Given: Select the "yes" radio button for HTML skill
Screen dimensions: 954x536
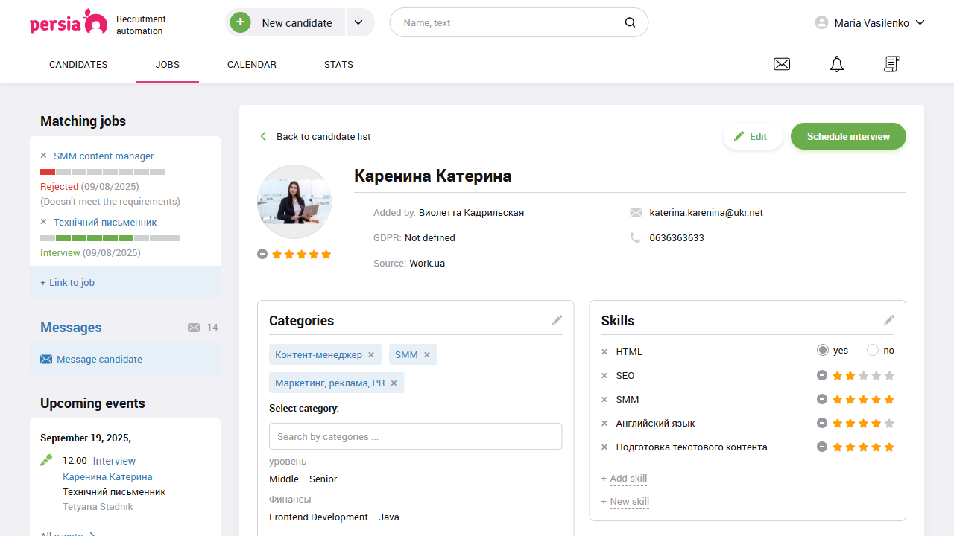Looking at the screenshot, I should click(x=823, y=350).
